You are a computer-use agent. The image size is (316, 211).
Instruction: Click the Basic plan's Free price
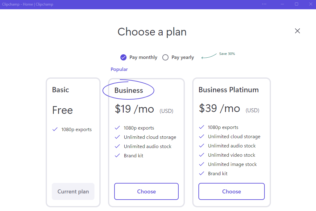coord(62,110)
